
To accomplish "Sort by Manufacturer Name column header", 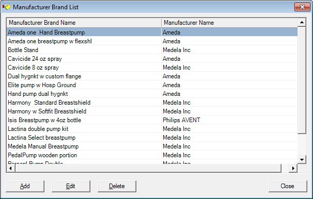I will tap(229, 23).
